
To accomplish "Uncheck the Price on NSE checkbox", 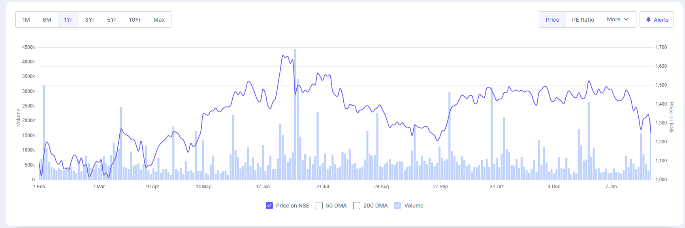I will [x=269, y=206].
